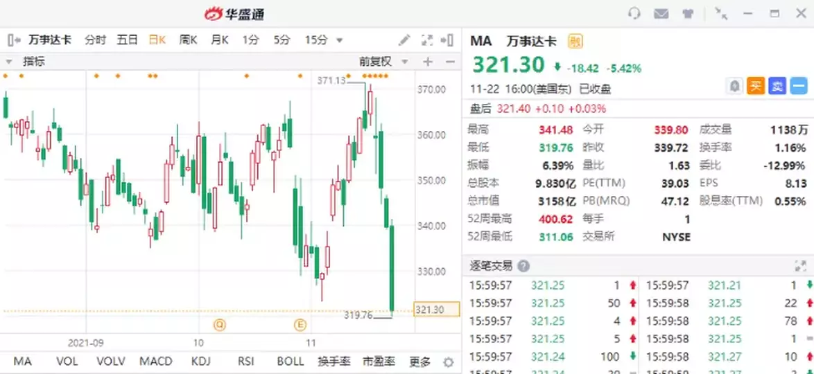Toggle the MA indicator
The width and height of the screenshot is (814, 374).
coord(22,361)
